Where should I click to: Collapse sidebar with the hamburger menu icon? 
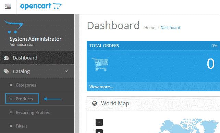tap(8, 7)
